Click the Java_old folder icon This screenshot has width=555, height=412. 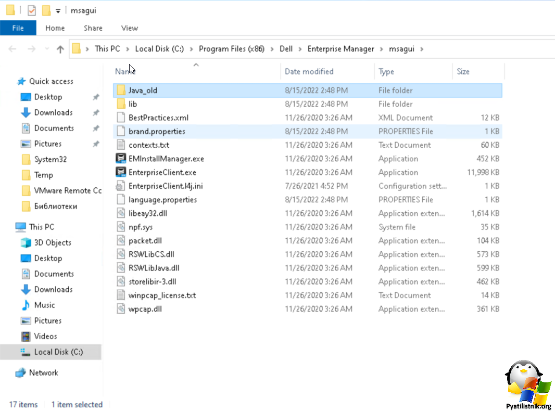[x=121, y=91]
